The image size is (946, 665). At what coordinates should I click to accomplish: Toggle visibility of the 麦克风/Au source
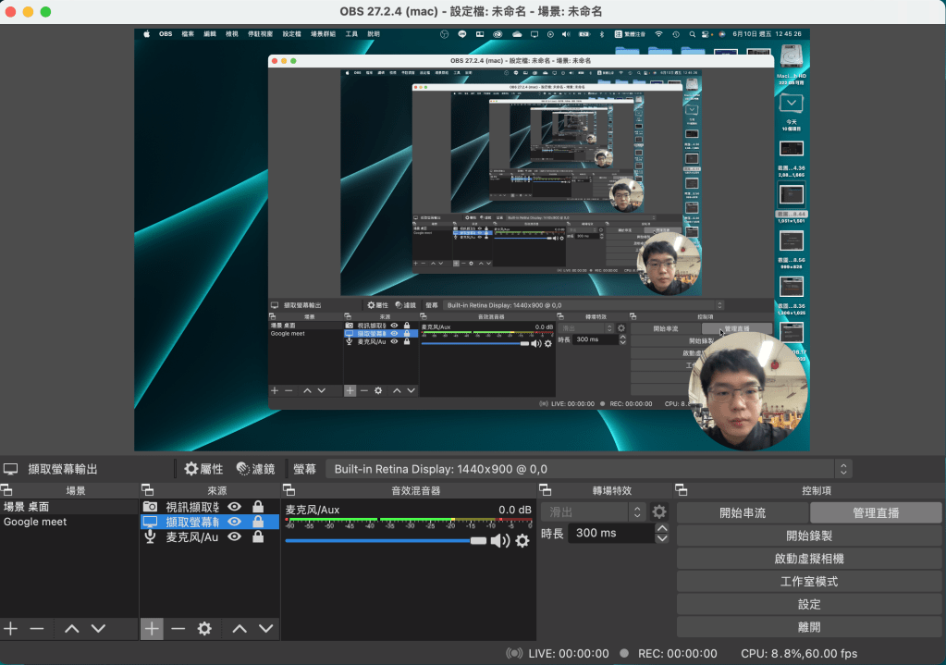point(235,536)
